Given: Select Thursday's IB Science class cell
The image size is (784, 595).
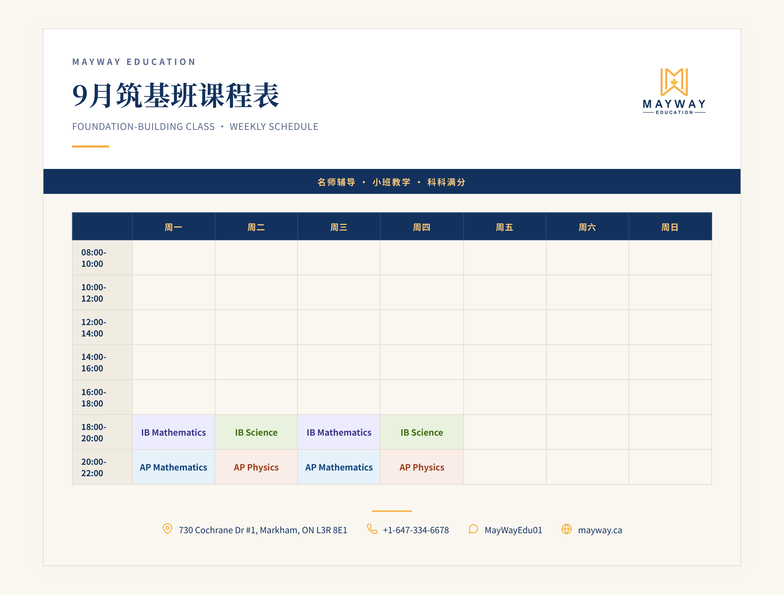Looking at the screenshot, I should pyautogui.click(x=422, y=432).
